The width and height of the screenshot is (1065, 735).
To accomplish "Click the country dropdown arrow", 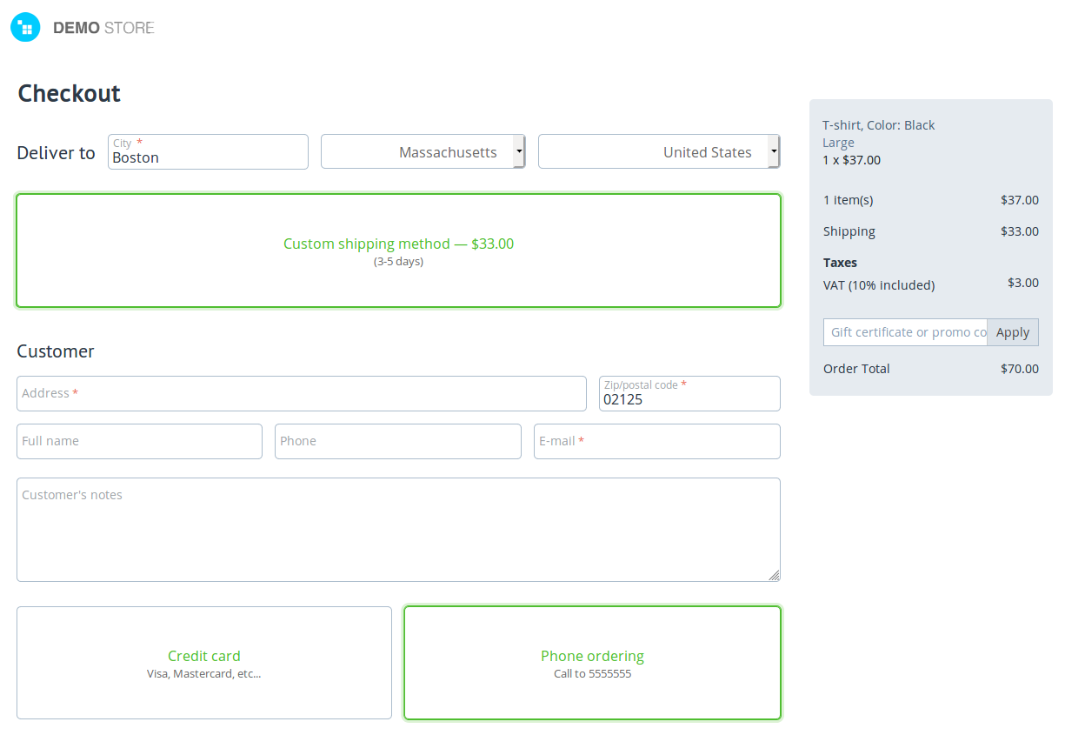I will click(x=773, y=151).
